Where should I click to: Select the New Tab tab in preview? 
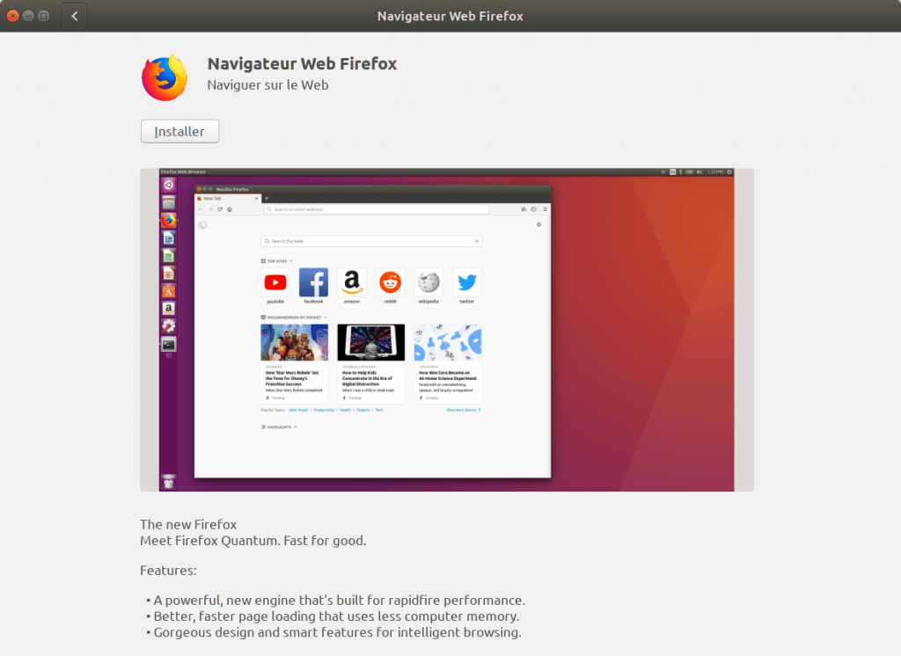[x=228, y=198]
